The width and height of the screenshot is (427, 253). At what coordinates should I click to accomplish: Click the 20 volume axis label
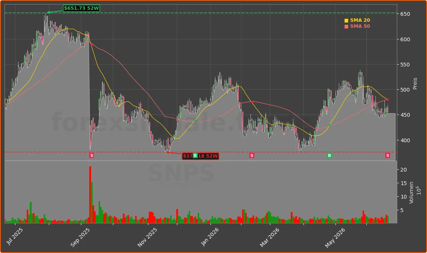click(404, 170)
